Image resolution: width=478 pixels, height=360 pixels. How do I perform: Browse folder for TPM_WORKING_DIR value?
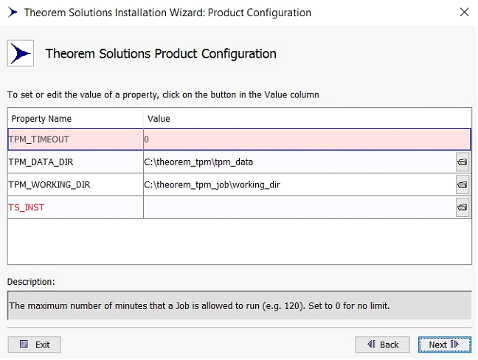(x=463, y=185)
